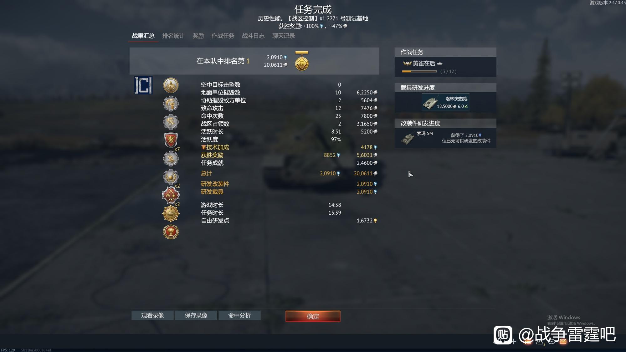
Task: Click the 黄雀在后 task progress bar
Action: click(x=419, y=71)
